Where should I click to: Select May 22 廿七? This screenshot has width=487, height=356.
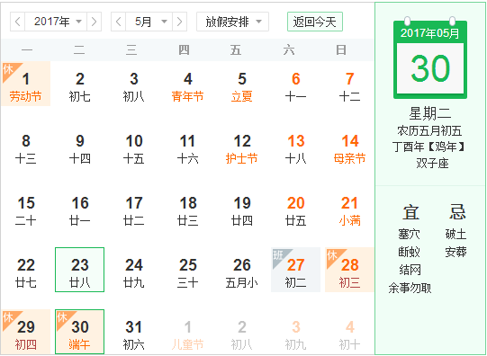click(x=26, y=270)
